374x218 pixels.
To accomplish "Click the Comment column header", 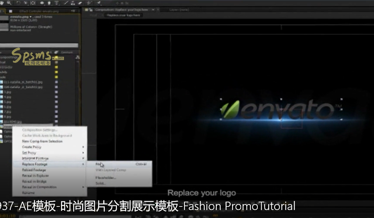I will 67,53.
